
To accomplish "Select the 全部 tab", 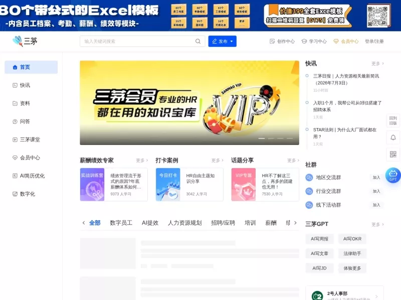I will (95, 222).
